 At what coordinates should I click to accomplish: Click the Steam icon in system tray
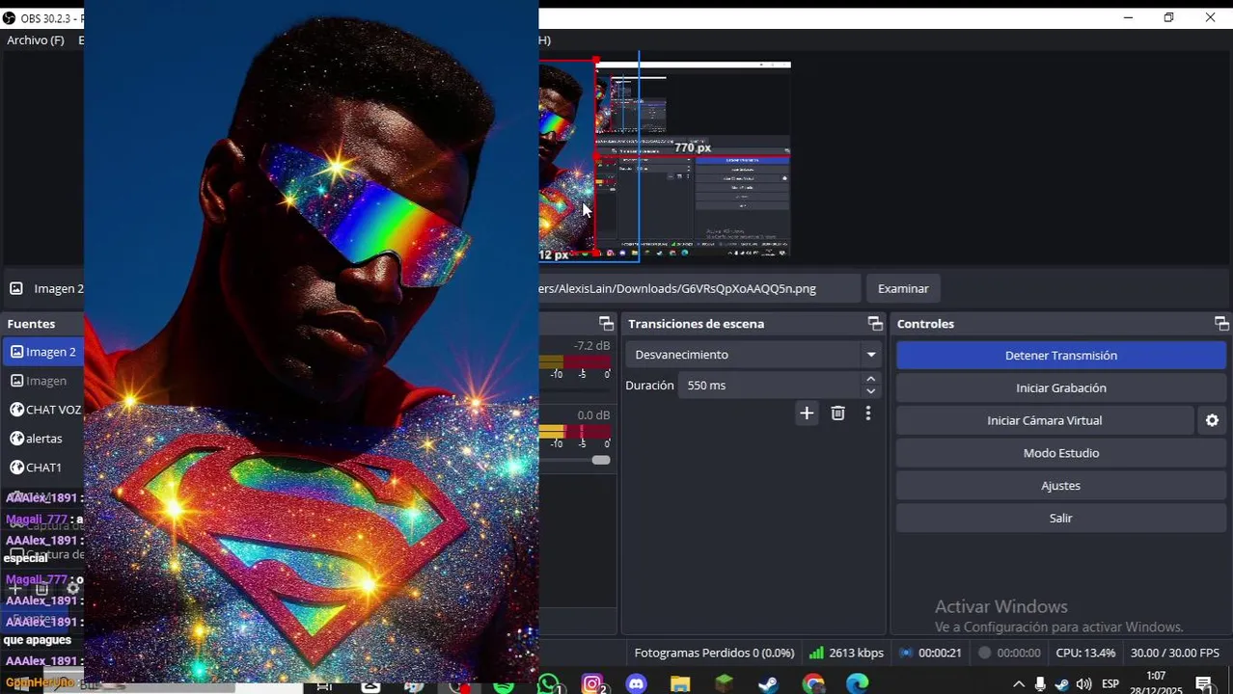tap(1062, 684)
